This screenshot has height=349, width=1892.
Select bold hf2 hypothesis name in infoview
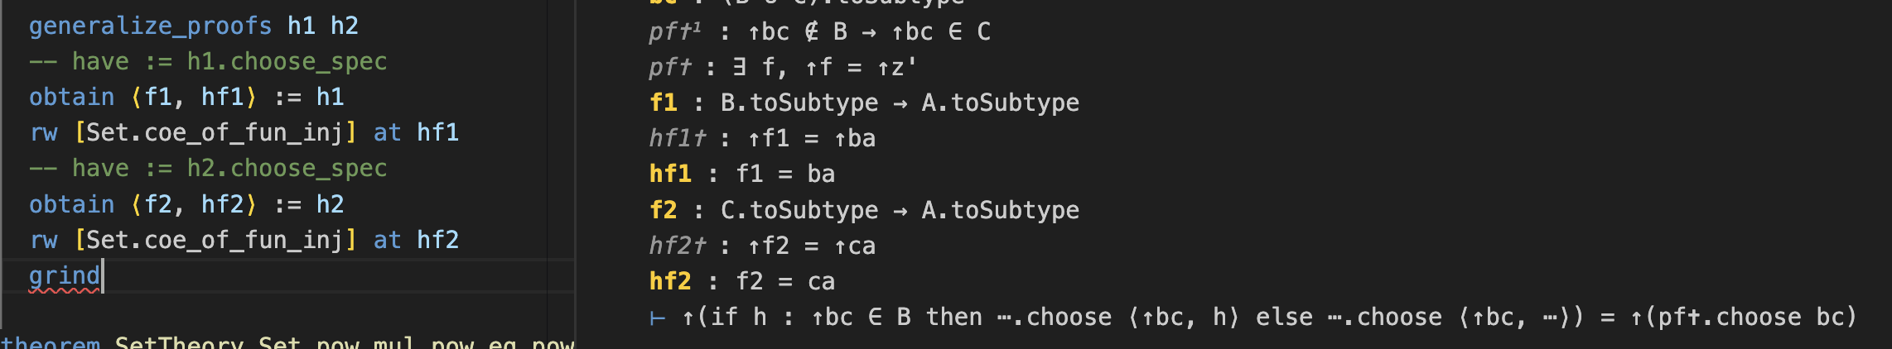(x=670, y=281)
